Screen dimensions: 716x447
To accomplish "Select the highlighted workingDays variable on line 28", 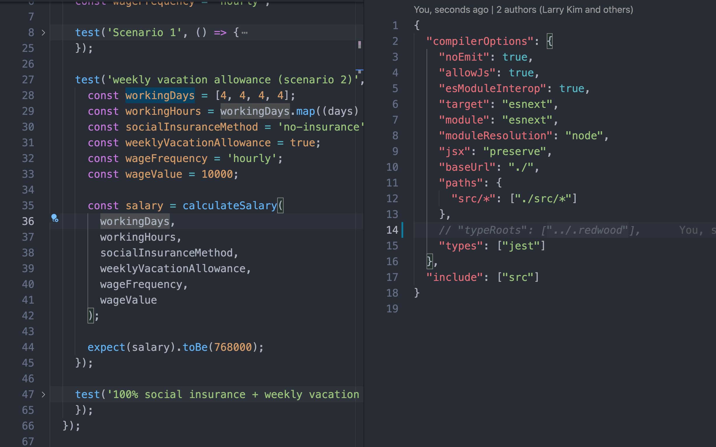I will click(160, 95).
